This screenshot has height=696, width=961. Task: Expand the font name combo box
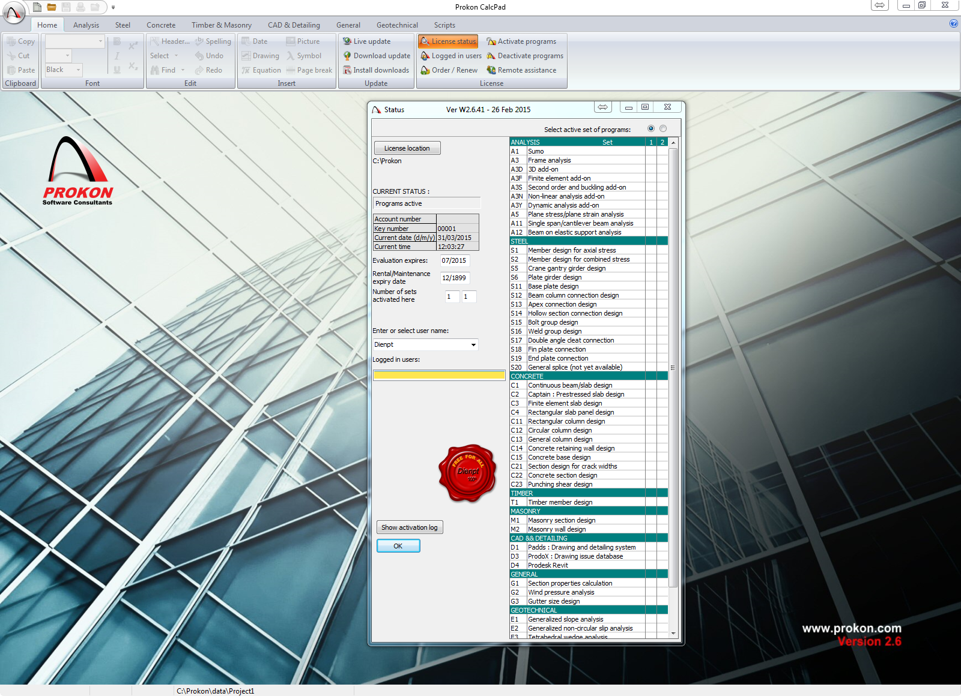[75, 41]
